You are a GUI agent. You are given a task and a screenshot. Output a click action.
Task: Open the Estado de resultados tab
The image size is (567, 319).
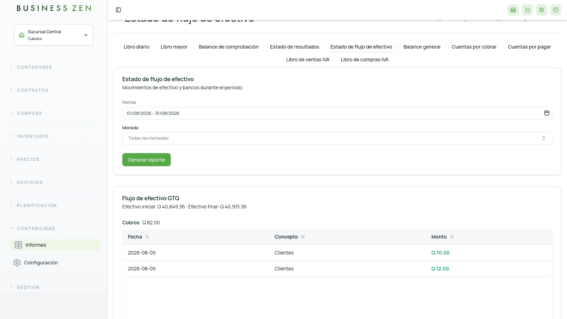294,47
